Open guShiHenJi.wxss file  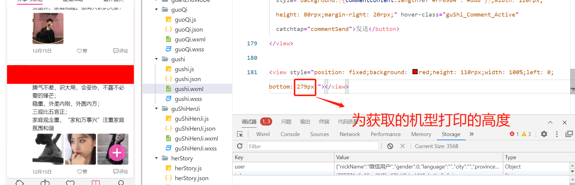pyautogui.click(x=196, y=148)
